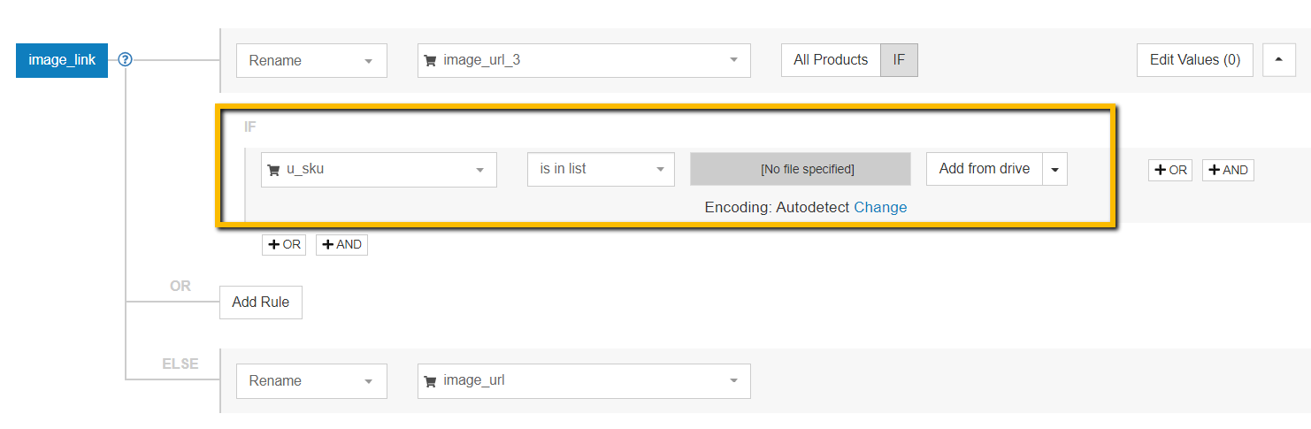The width and height of the screenshot is (1311, 429).
Task: Click the Change encoding link
Action: [880, 207]
